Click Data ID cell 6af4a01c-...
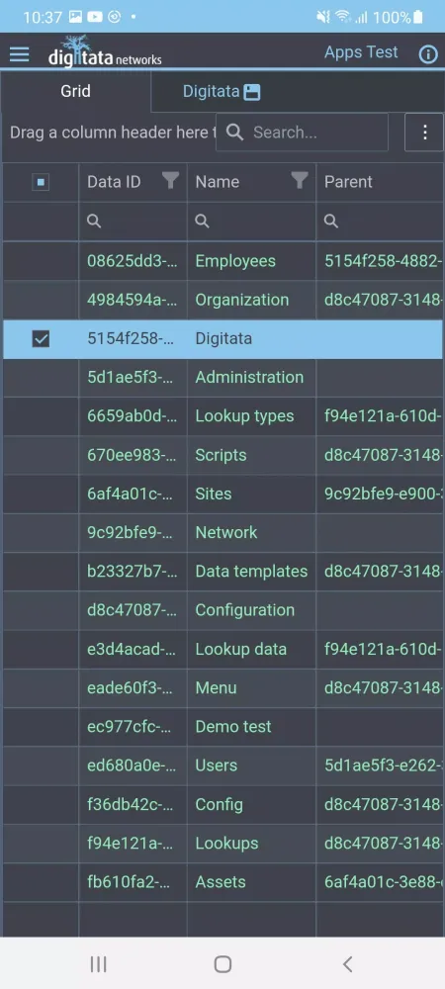 tap(133, 494)
